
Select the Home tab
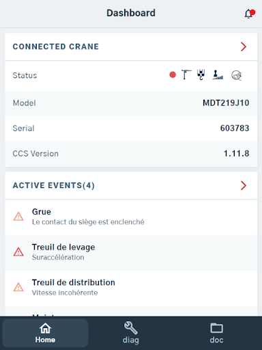click(x=45, y=333)
